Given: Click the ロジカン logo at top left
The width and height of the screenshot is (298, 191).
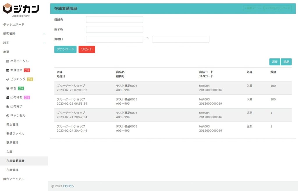Looking at the screenshot, I should 21,10.
